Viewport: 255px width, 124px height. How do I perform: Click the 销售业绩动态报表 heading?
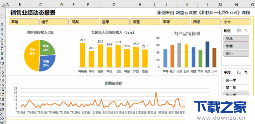[33, 12]
